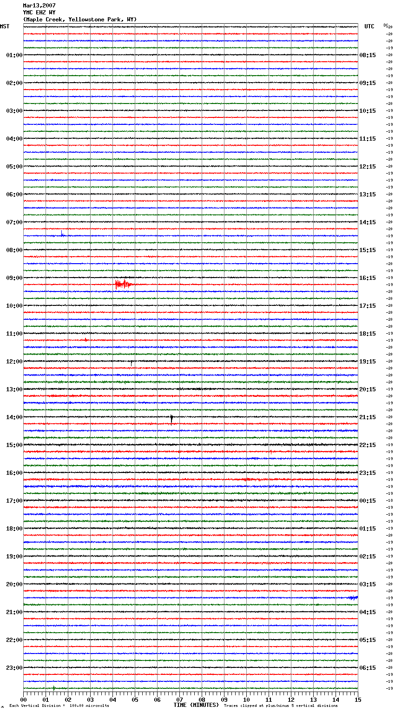Click the 06:15 UTC time label
This screenshot has width=395, height=712.
368,668
